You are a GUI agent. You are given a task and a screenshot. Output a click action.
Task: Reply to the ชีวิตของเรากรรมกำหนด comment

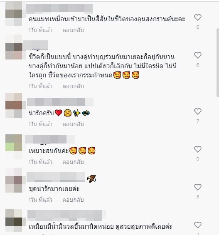[x=73, y=86]
